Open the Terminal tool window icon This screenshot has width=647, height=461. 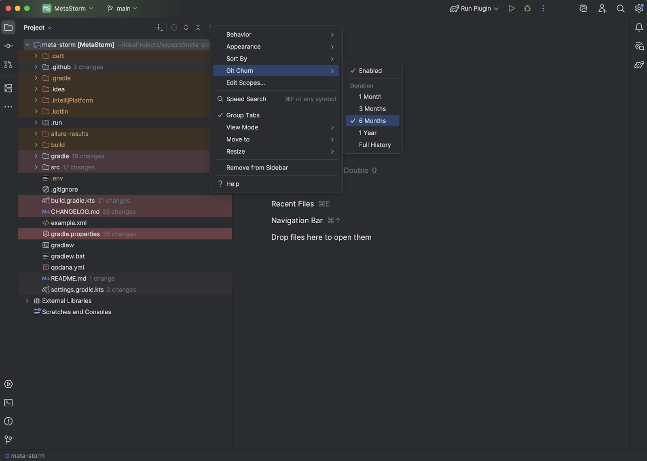(x=8, y=403)
